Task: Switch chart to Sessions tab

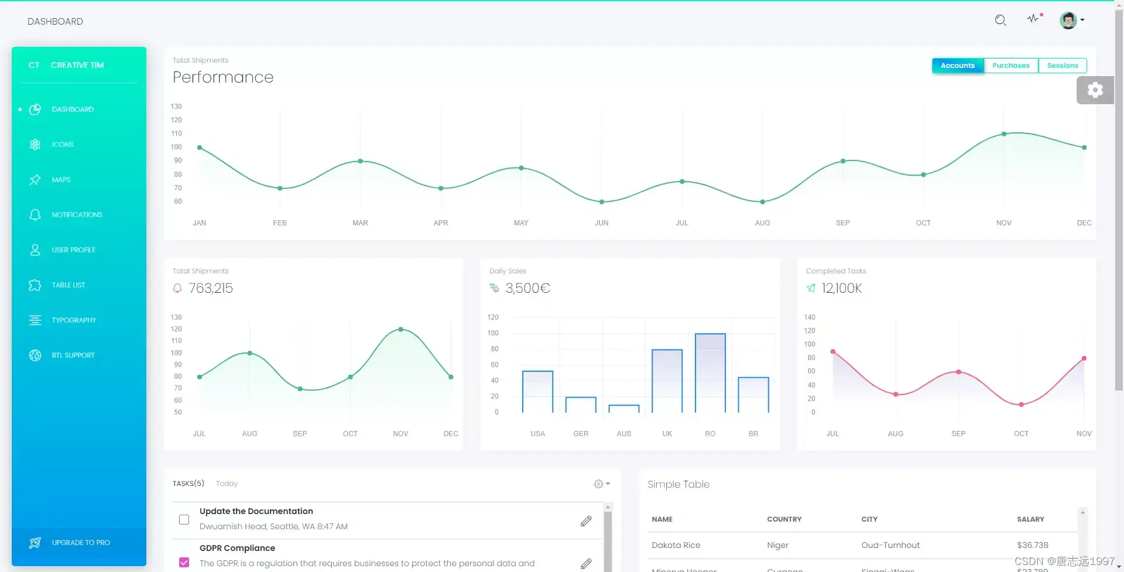Action: 1063,66
